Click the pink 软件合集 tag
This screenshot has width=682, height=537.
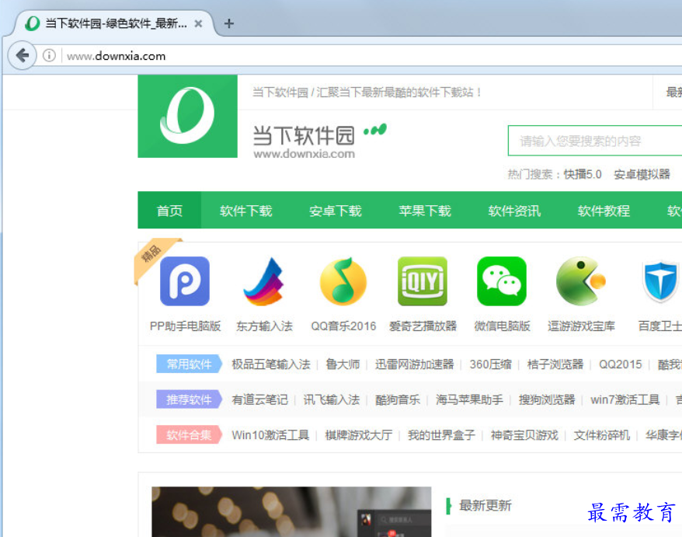tap(190, 434)
